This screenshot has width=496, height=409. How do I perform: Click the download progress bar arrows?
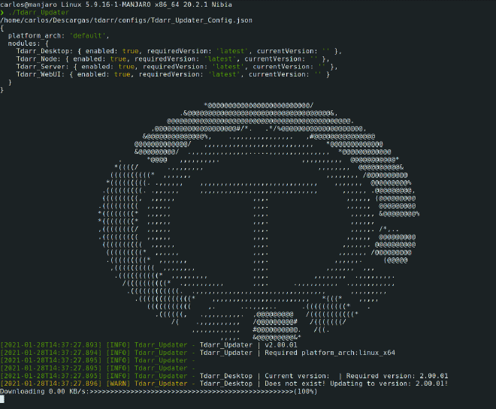tap(192, 391)
